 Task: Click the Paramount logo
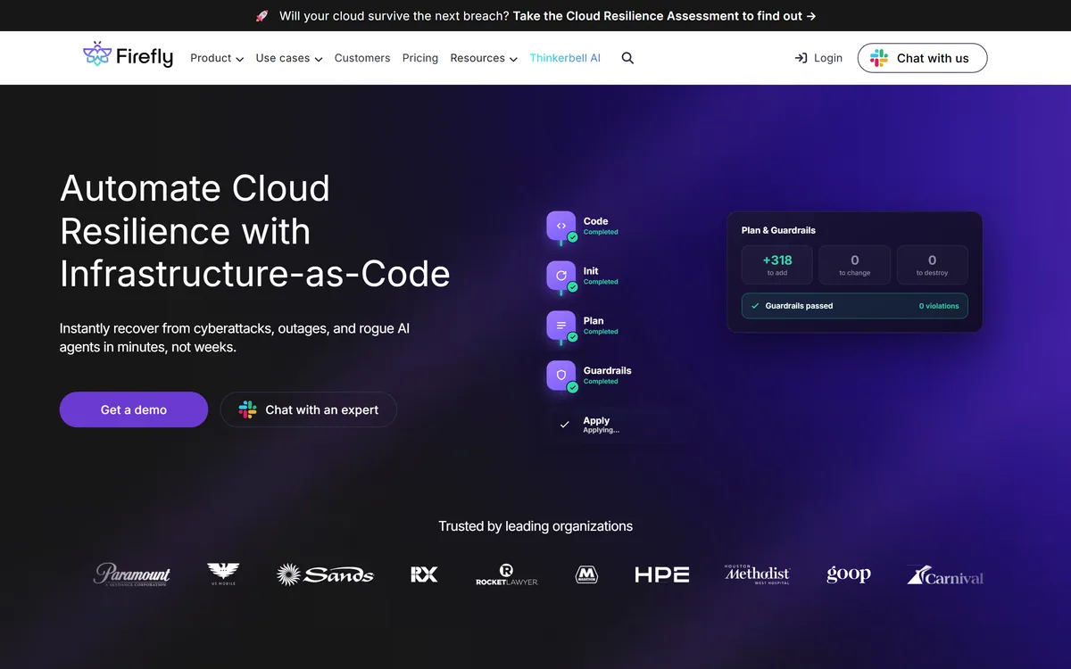click(132, 574)
